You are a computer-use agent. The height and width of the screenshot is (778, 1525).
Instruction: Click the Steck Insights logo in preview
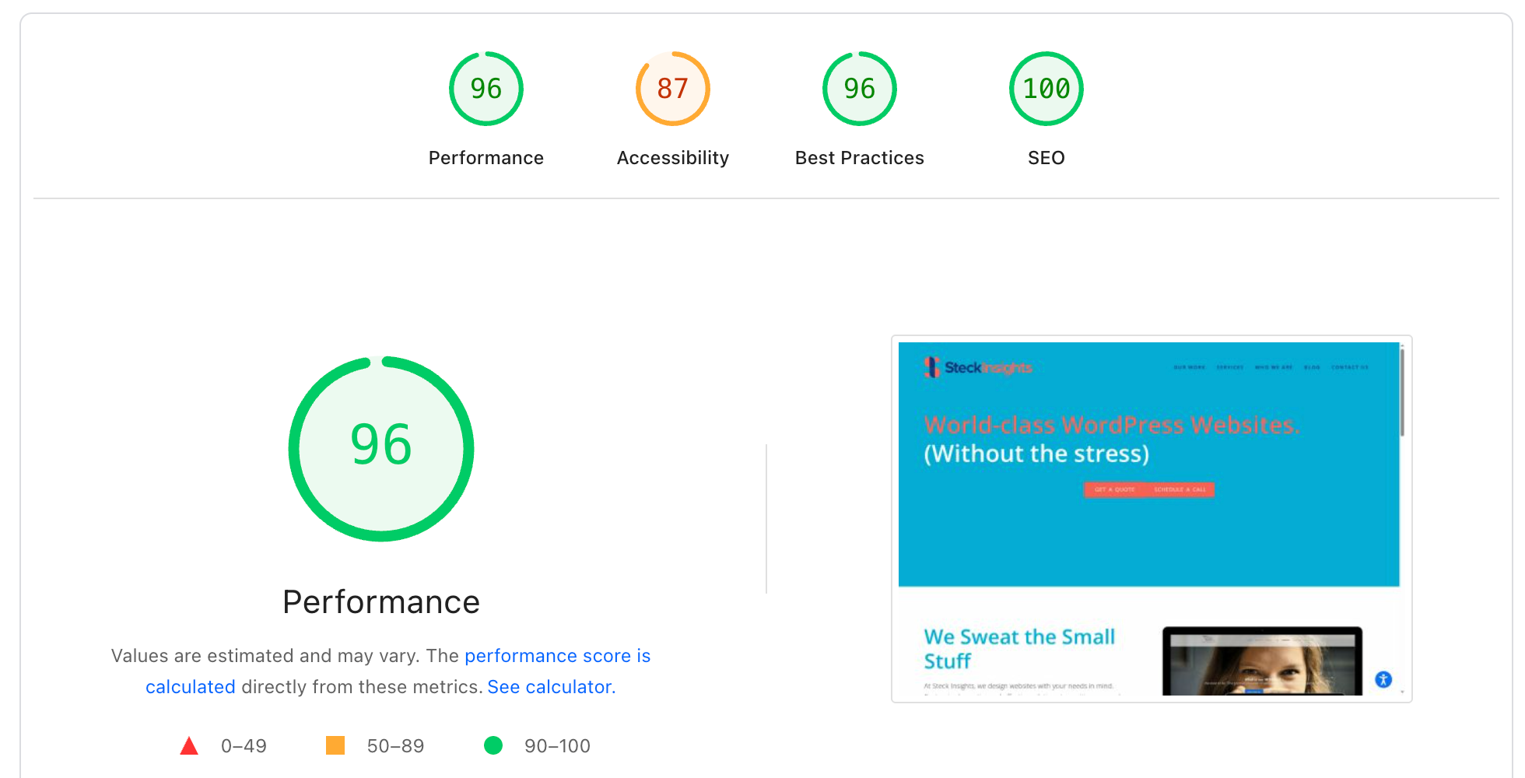click(x=978, y=367)
